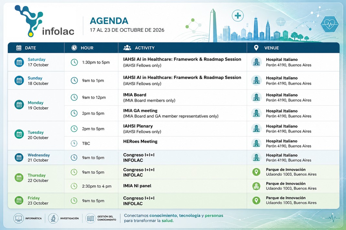
Task: Click 'Perón 4190, Buenos Aires' in Saturday's row
Action: point(289,65)
